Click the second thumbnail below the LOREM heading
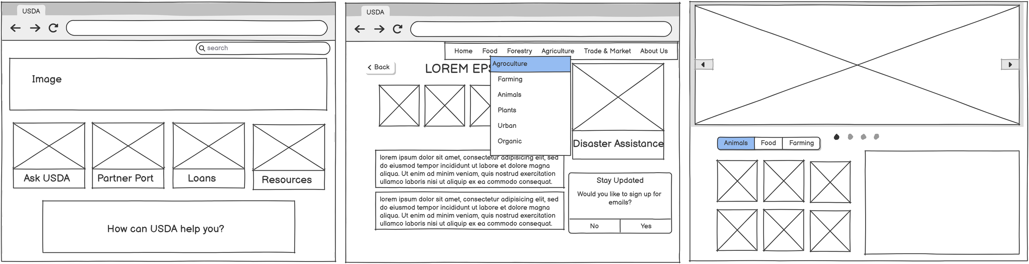The width and height of the screenshot is (1029, 264). click(x=445, y=106)
